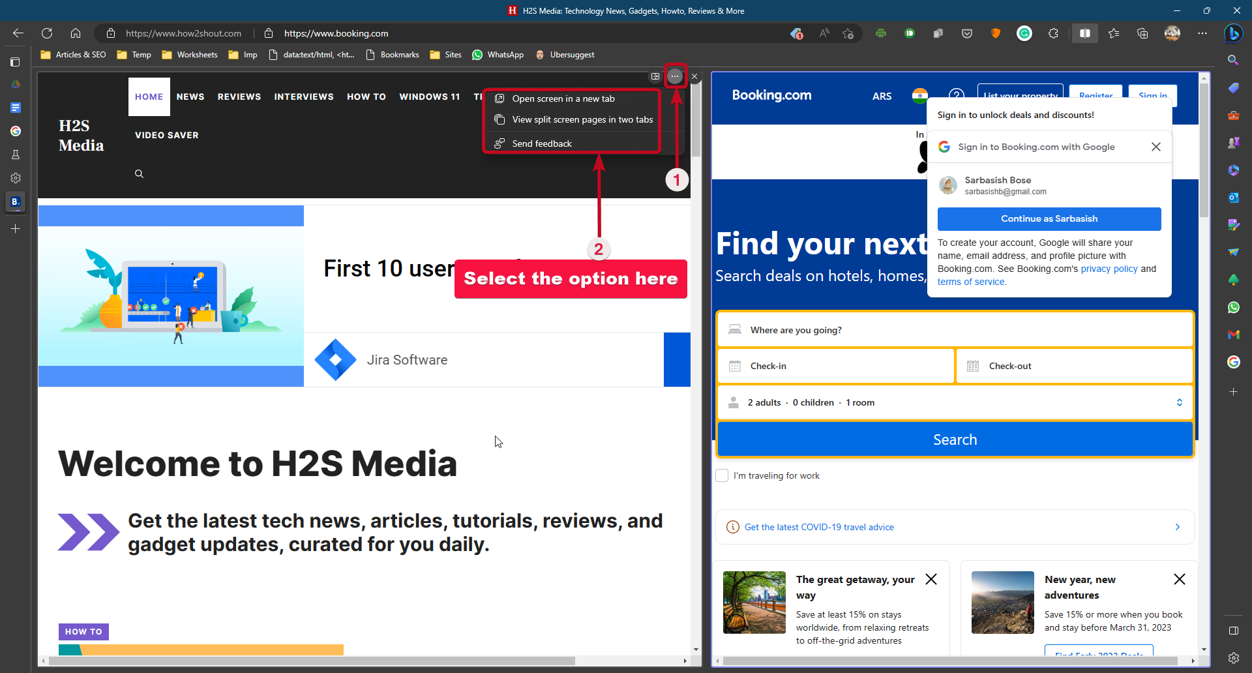Open the sidebar Outlook icon
This screenshot has height=673, width=1252.
(x=1233, y=198)
